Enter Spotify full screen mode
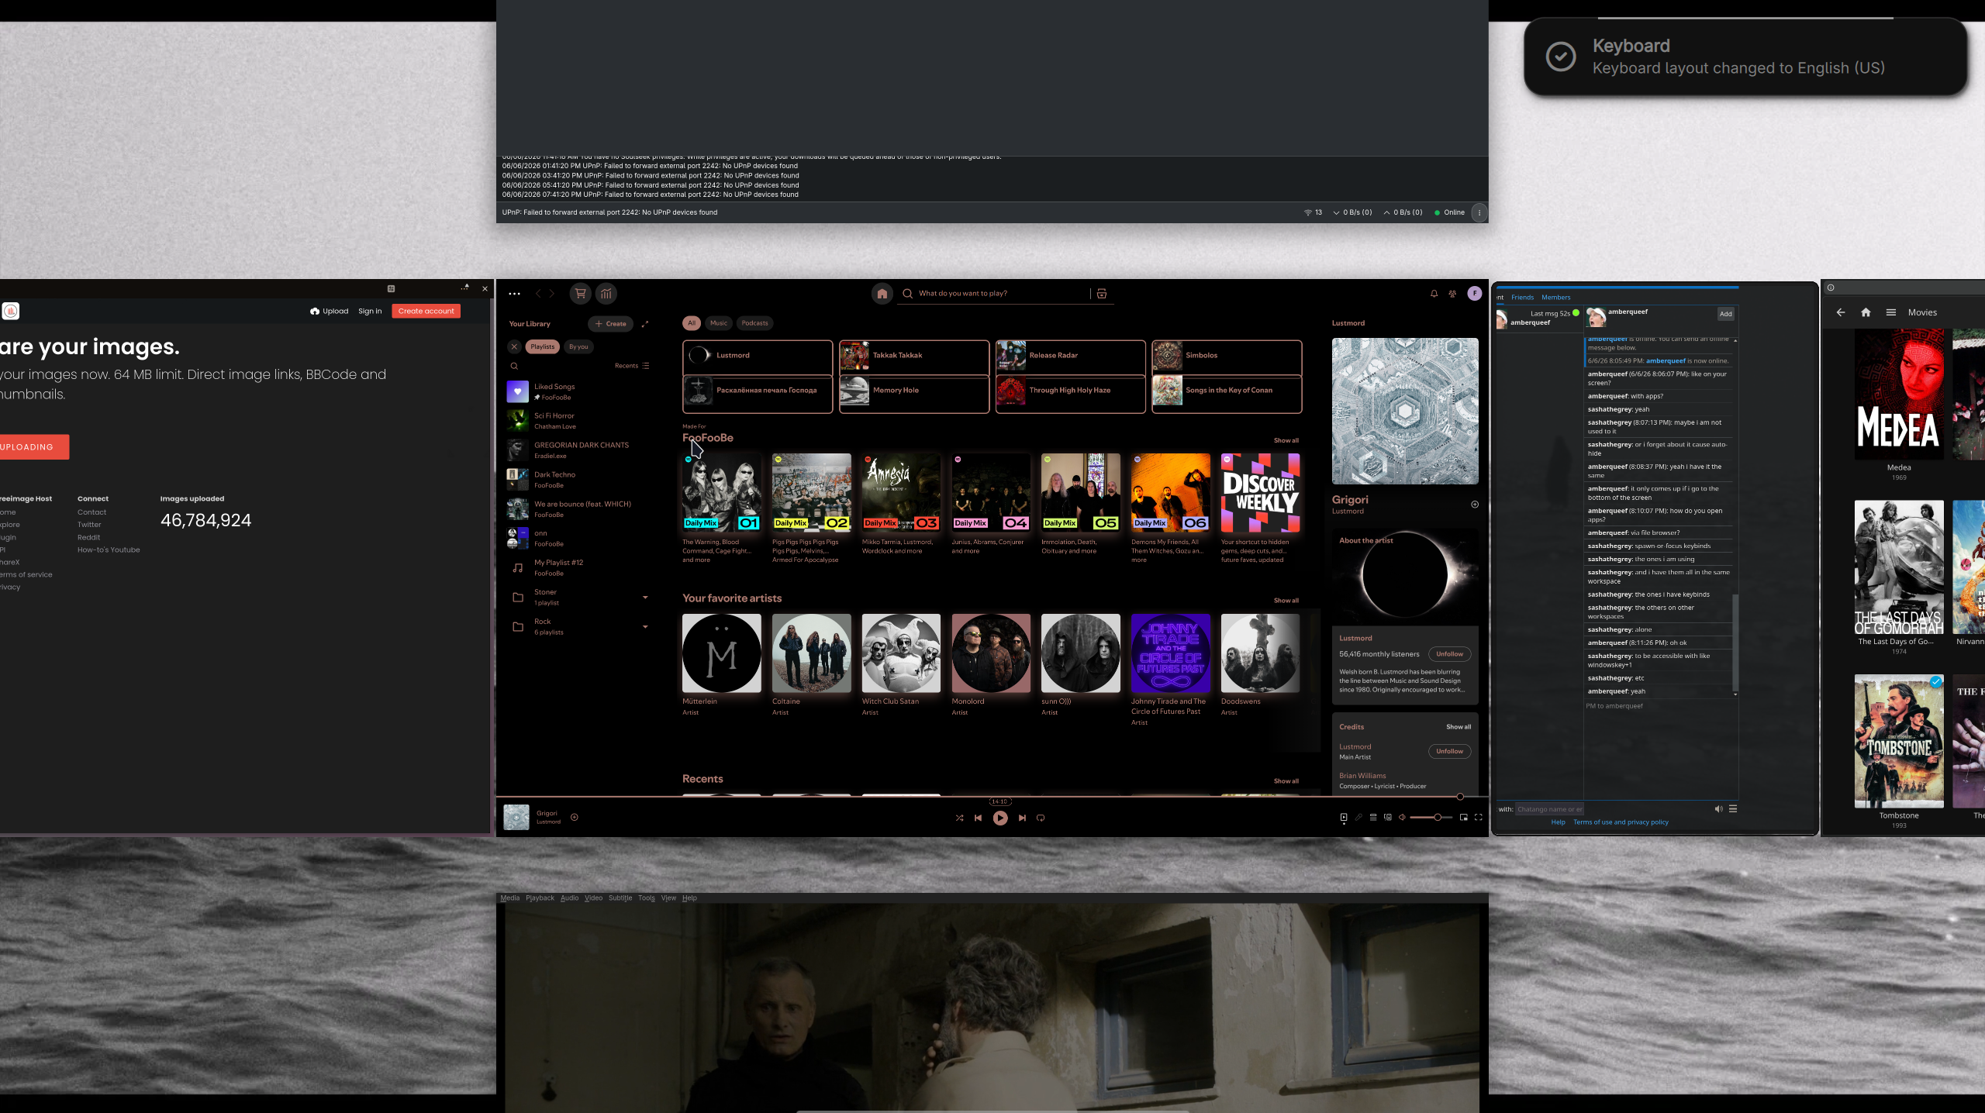 1479,817
